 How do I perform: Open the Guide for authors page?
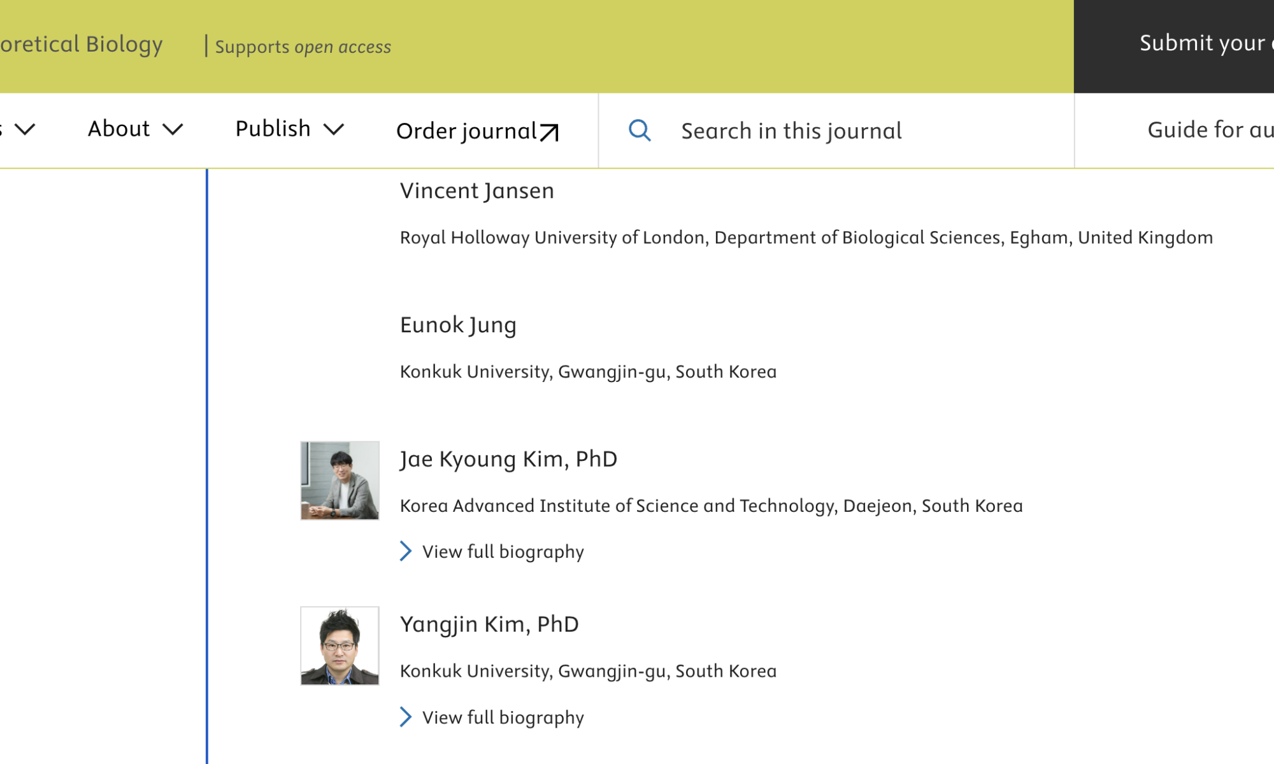pos(1208,129)
